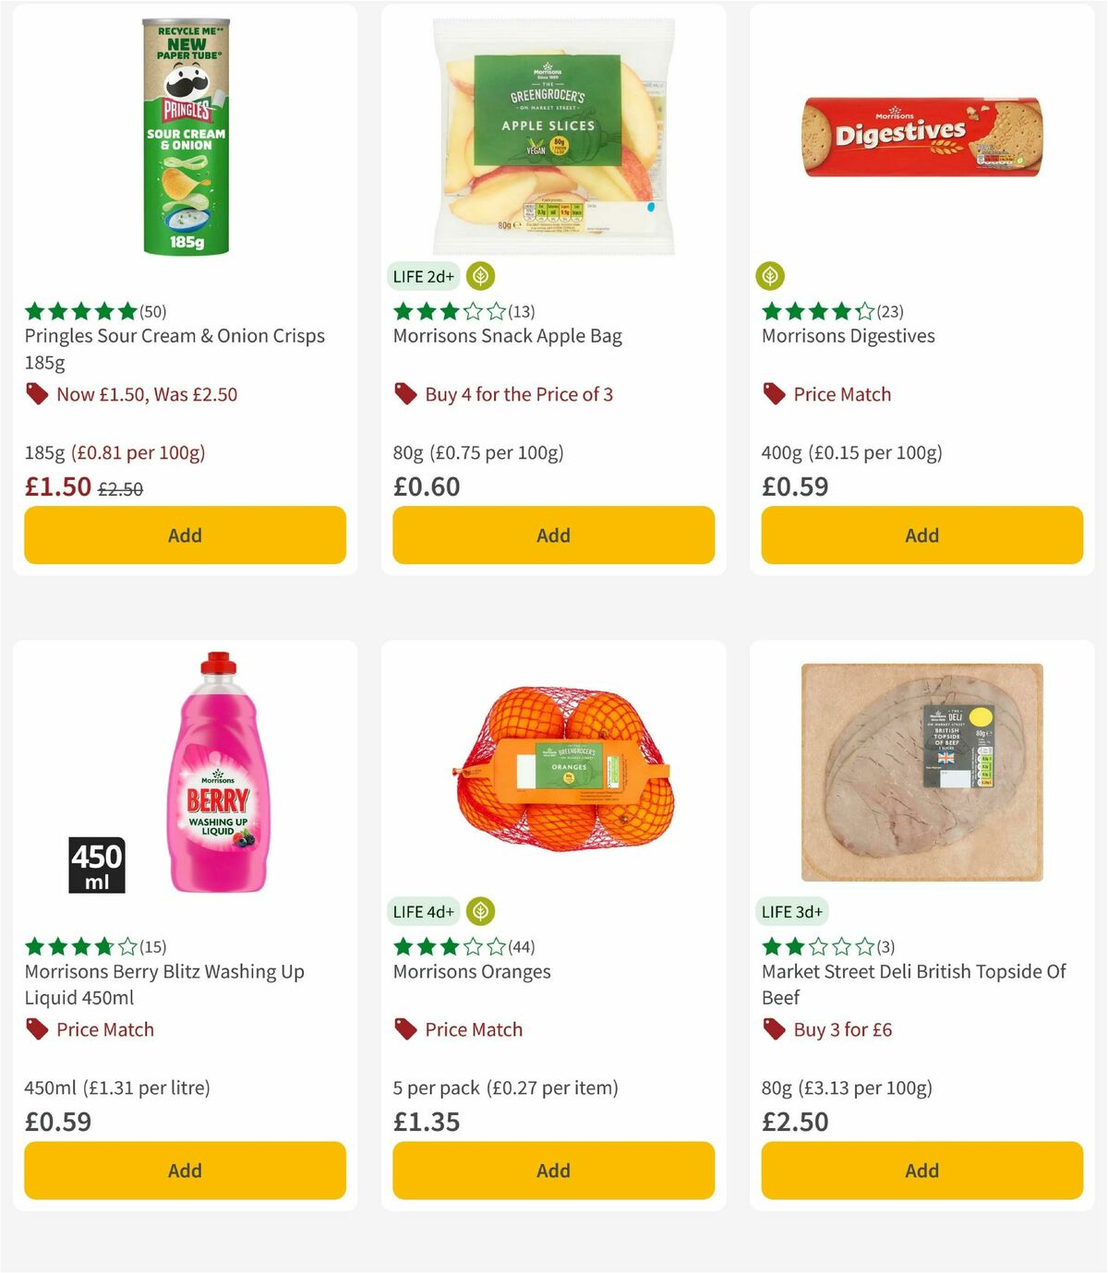The image size is (1108, 1273).
Task: Open the LIFE 4d+ badge on the oranges
Action: tap(422, 910)
